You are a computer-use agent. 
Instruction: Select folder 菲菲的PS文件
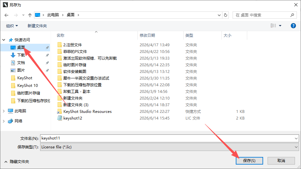pos(75,52)
